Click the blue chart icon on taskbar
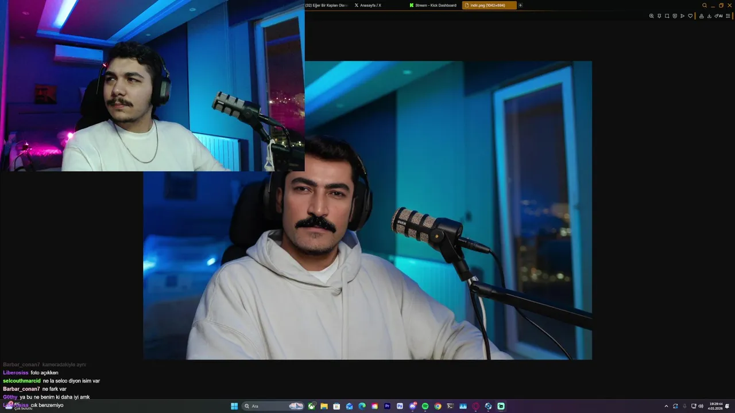The image size is (735, 413). pyautogui.click(x=463, y=406)
